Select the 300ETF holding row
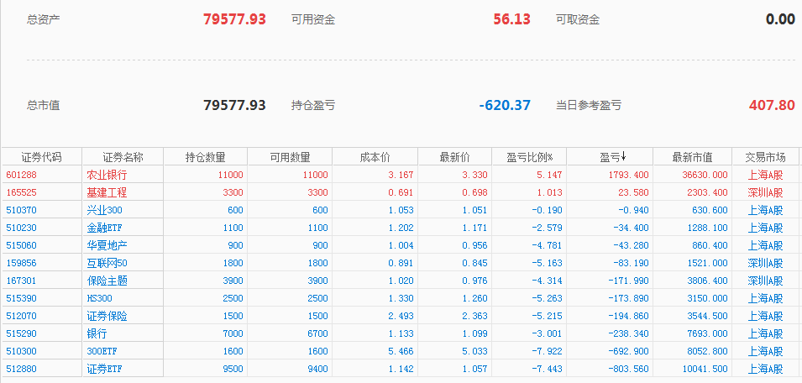 coord(400,351)
